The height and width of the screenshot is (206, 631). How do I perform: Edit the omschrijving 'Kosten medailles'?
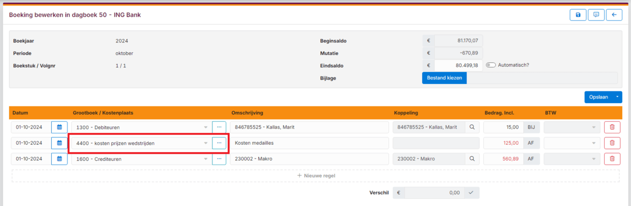(309, 143)
